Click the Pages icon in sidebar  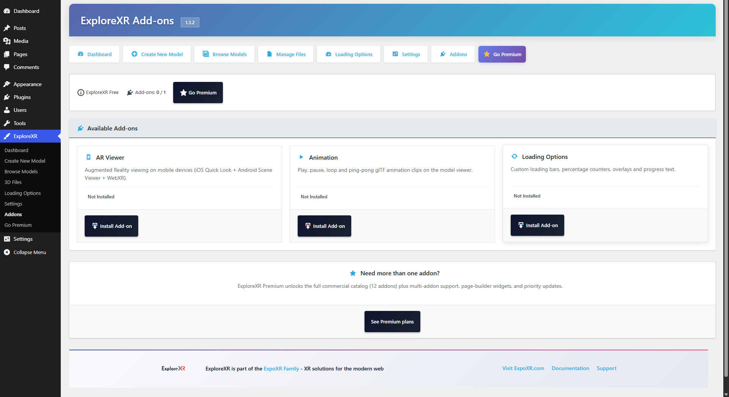click(7, 54)
